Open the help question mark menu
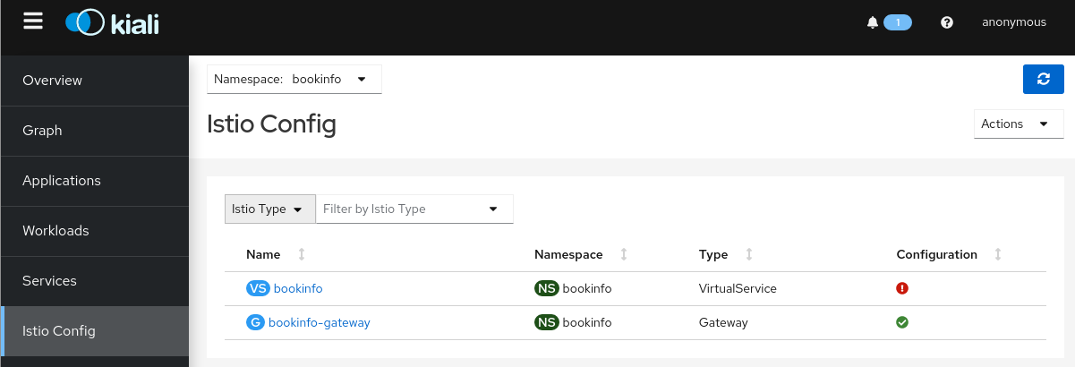1075x367 pixels. click(x=947, y=23)
